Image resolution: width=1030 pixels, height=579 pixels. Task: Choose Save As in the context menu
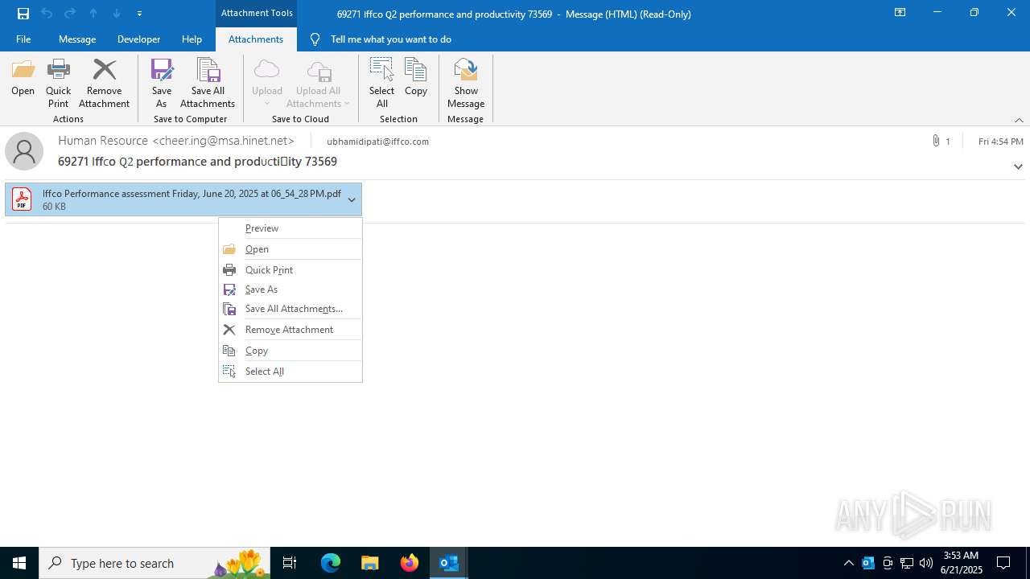(290, 289)
